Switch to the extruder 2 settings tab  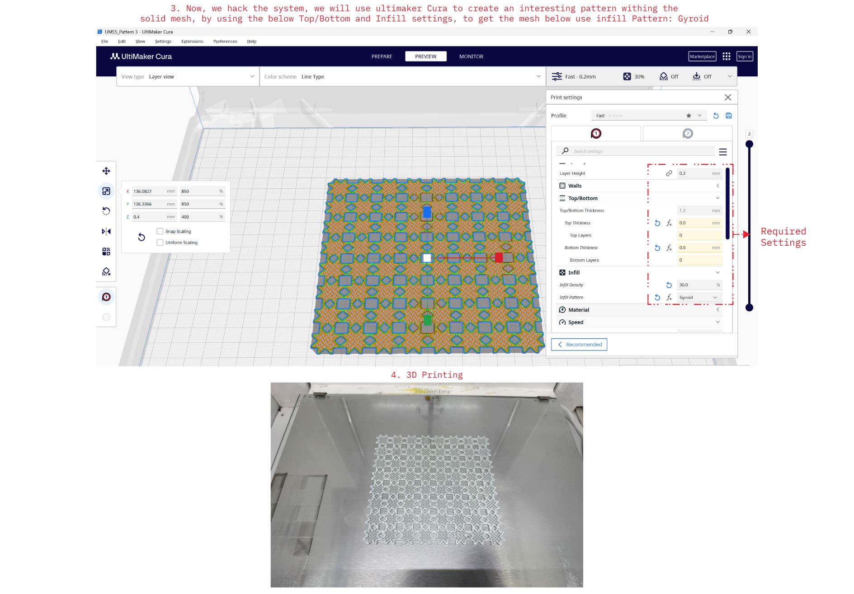[687, 134]
